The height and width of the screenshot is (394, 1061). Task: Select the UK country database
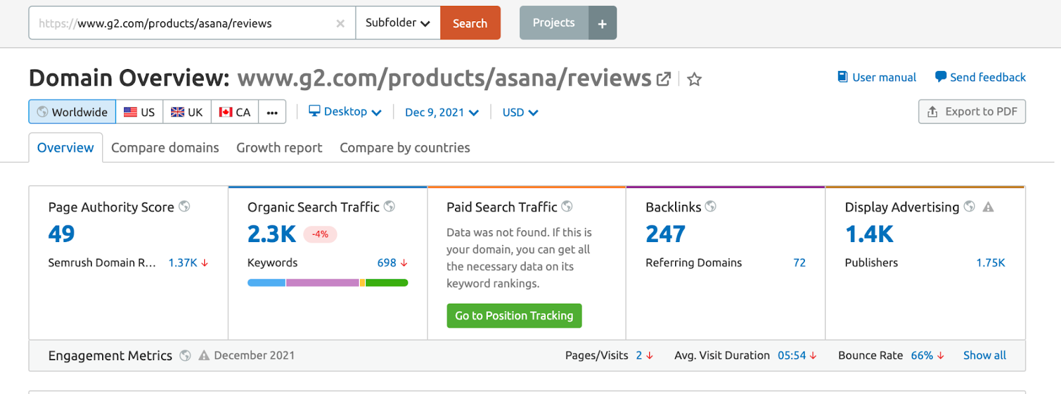187,111
